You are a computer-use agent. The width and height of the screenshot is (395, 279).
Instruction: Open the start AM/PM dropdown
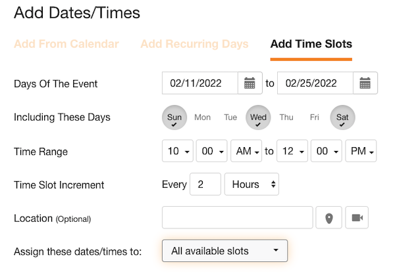tap(246, 151)
